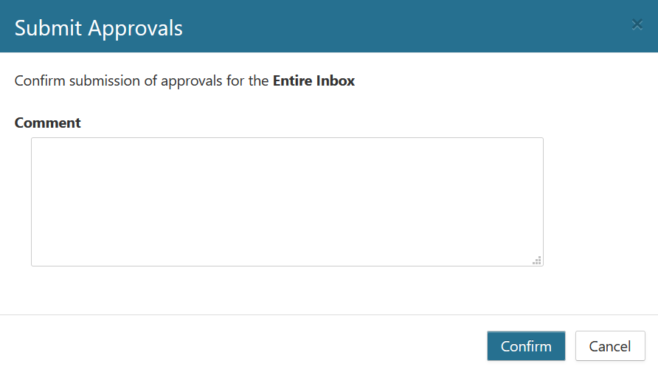Click the center of the Comment text area
This screenshot has width=658, height=375.
tap(287, 202)
